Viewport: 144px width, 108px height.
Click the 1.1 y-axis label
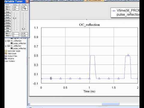36,28
